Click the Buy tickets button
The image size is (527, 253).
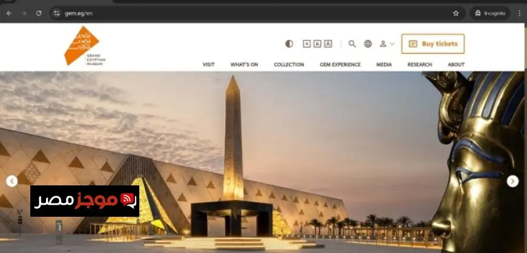coord(433,44)
